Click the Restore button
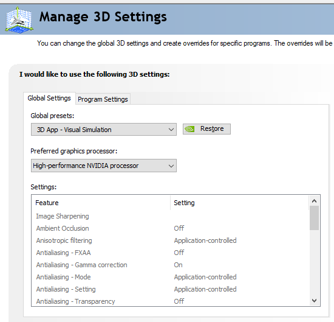This screenshot has height=322, width=334. pyautogui.click(x=206, y=129)
